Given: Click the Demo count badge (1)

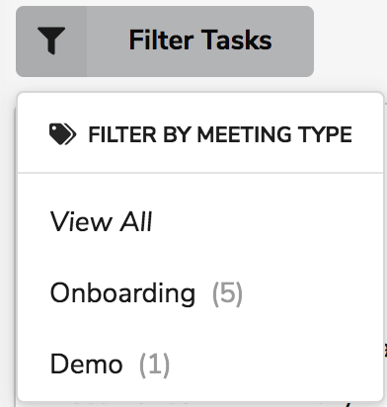Looking at the screenshot, I should [154, 365].
